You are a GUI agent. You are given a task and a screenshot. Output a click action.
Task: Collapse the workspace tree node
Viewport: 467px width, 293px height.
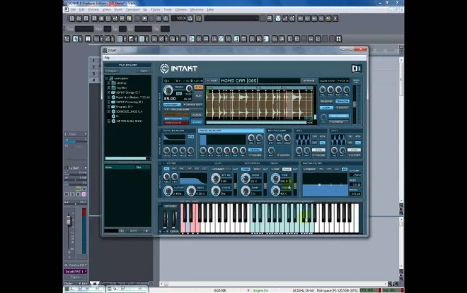pos(107,78)
